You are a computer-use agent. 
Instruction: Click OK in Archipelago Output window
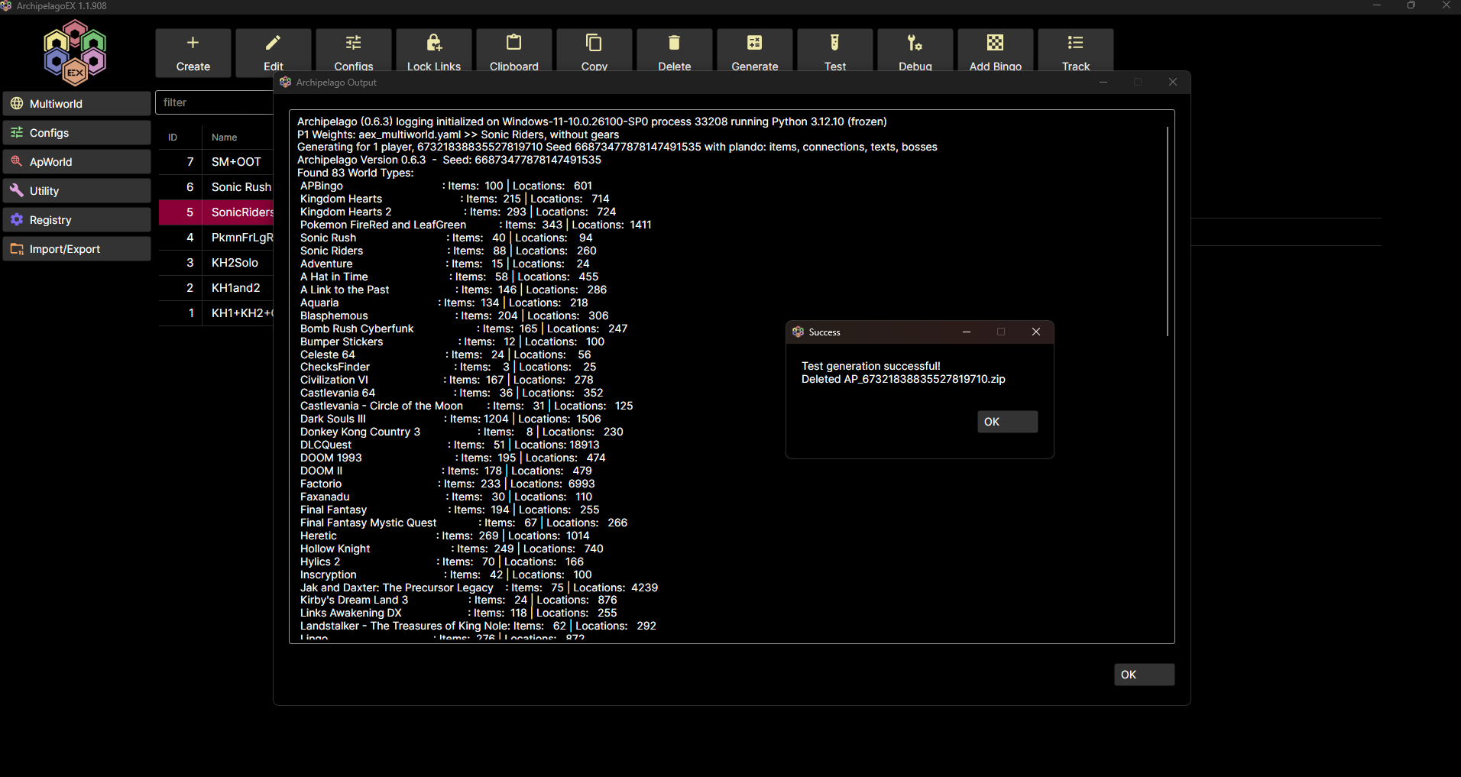[1144, 675]
